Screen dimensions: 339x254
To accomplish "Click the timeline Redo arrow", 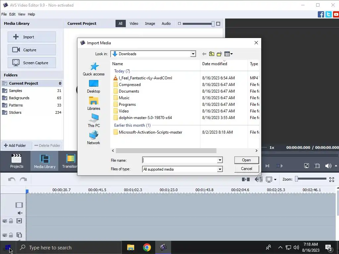I will [24, 179].
